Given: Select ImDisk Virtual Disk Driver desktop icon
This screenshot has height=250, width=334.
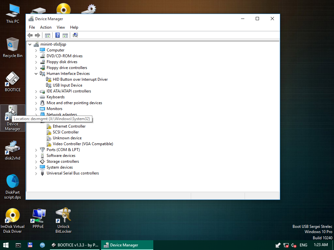Looking at the screenshot, I should coord(13,221).
